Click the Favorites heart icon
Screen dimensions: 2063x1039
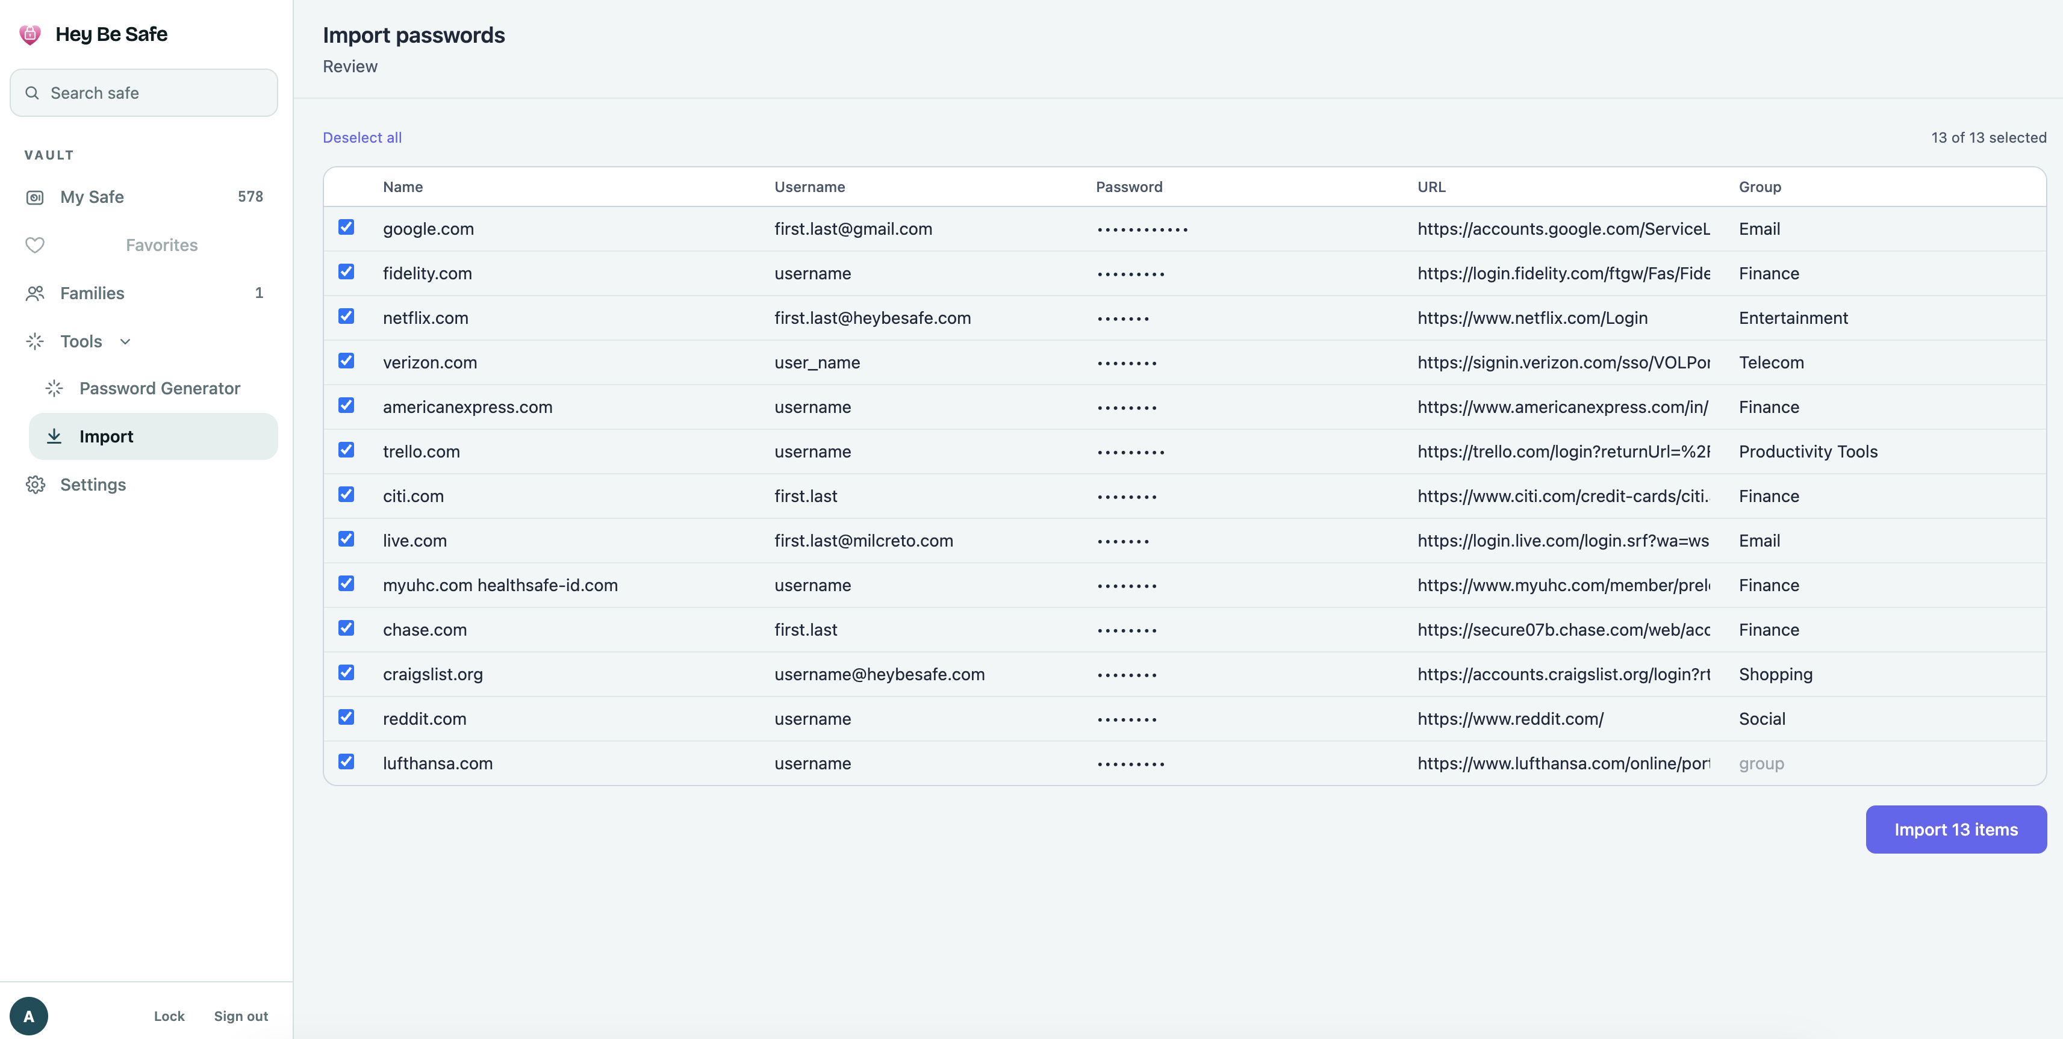click(x=36, y=245)
